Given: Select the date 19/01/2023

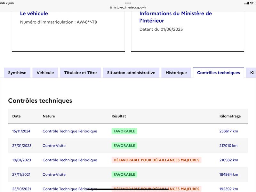Looking at the screenshot, I should [x=21, y=160].
